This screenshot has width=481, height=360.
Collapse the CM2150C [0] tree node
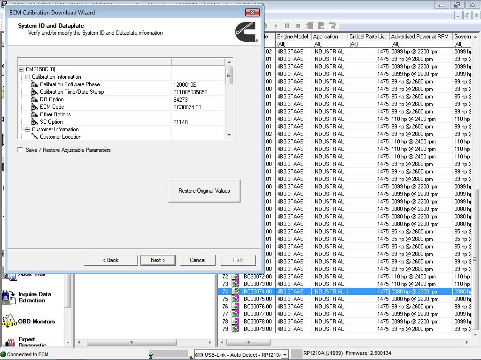[21, 69]
